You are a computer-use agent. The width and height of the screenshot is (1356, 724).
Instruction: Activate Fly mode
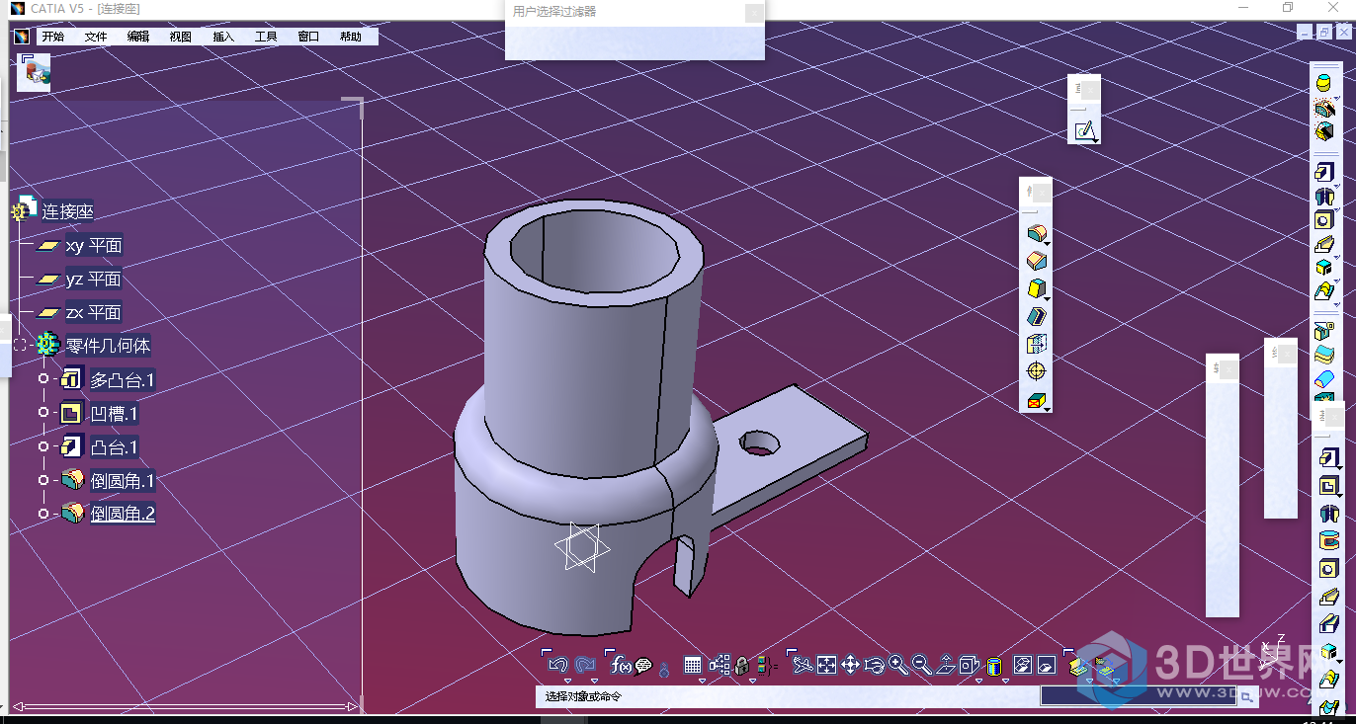click(x=803, y=665)
